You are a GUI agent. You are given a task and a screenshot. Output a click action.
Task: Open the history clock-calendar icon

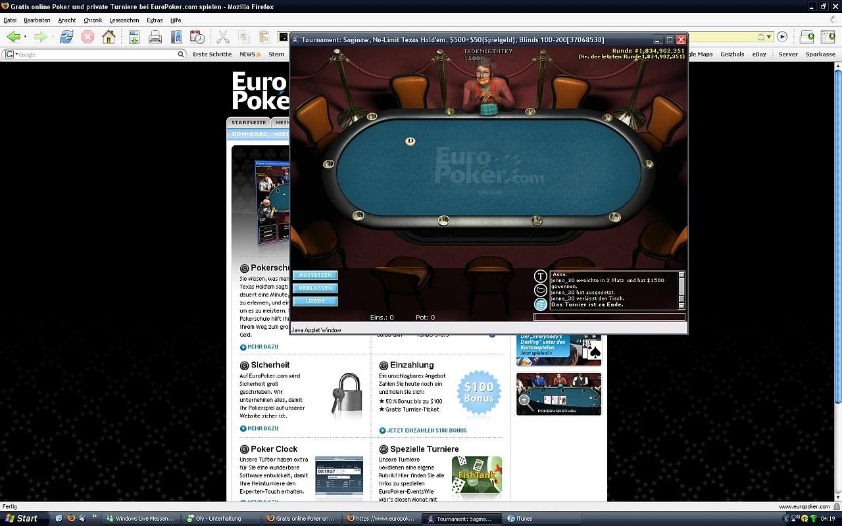coord(197,37)
